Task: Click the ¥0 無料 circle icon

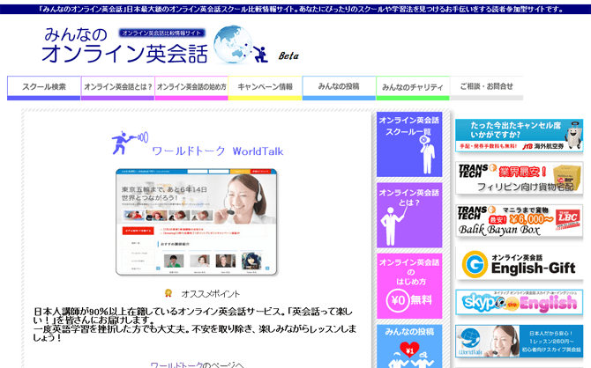Action: [x=397, y=300]
